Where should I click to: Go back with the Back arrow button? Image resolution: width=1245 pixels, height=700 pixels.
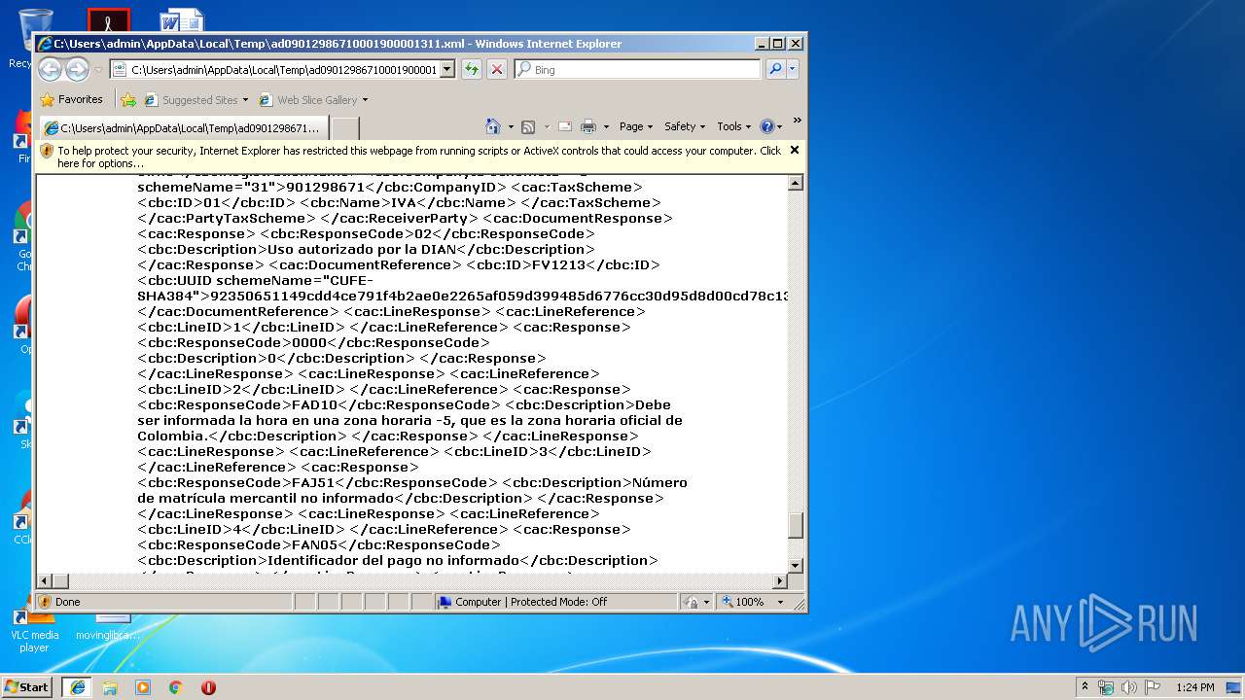[51, 69]
